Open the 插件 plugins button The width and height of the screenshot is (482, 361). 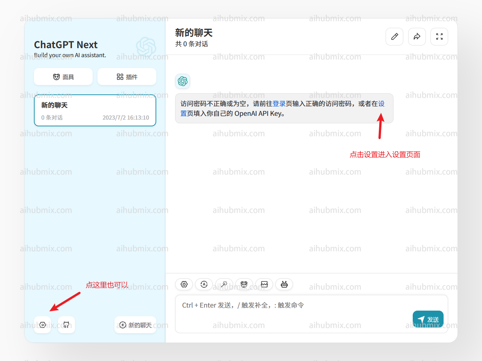pos(127,77)
